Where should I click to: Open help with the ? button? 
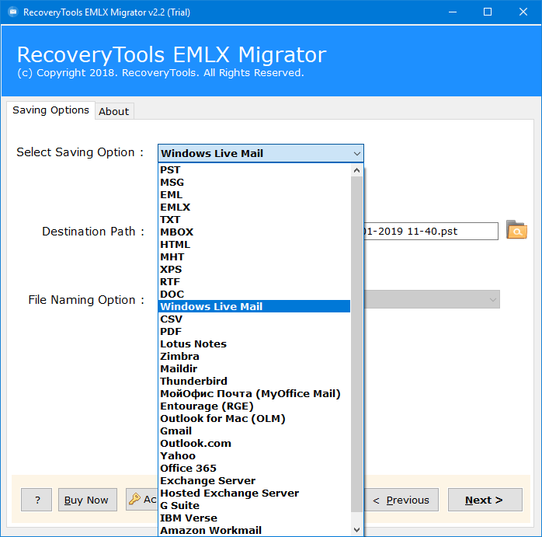tap(36, 500)
